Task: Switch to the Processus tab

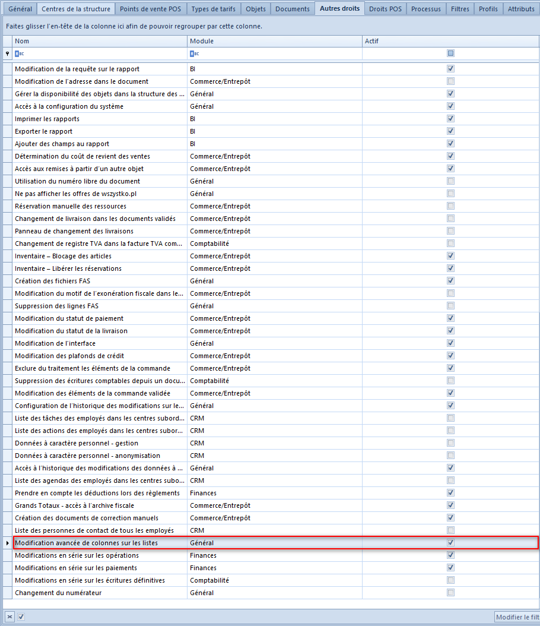Action: click(426, 9)
